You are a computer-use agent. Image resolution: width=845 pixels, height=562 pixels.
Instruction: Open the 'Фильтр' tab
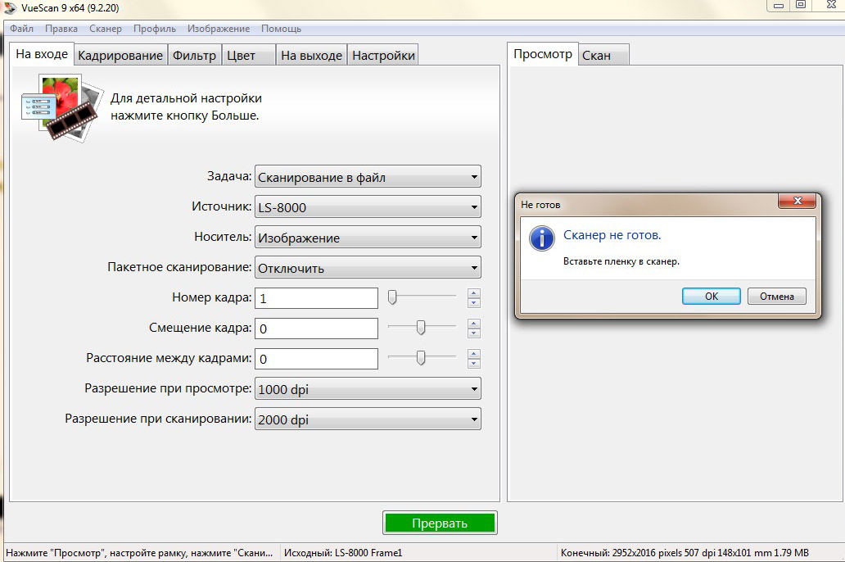click(x=194, y=56)
